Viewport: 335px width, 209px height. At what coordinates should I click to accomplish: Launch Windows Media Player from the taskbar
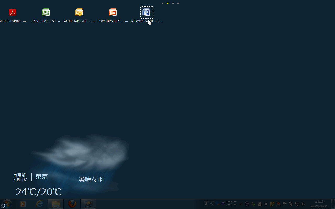[23, 204]
